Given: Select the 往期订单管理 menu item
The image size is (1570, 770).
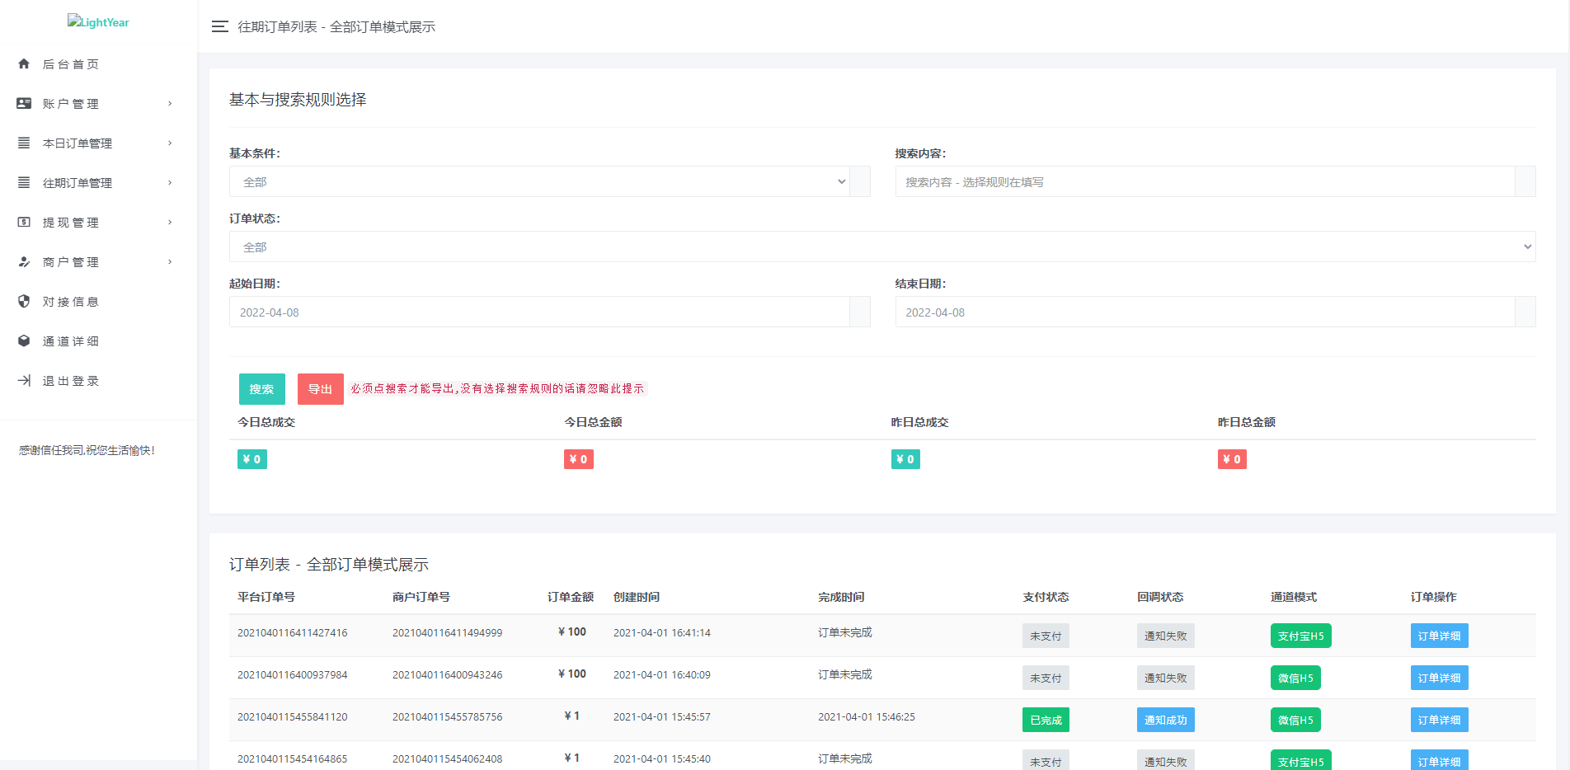Looking at the screenshot, I should click(x=78, y=182).
